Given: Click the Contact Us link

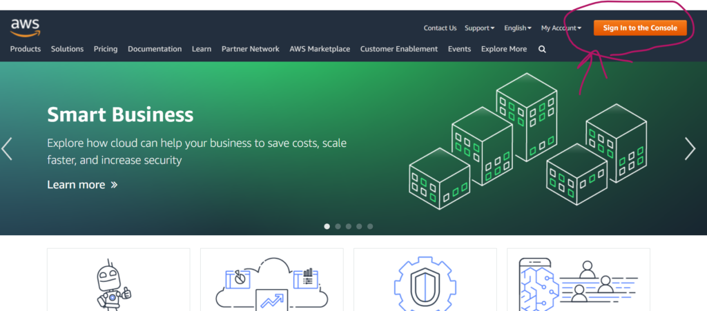Looking at the screenshot, I should click(440, 28).
